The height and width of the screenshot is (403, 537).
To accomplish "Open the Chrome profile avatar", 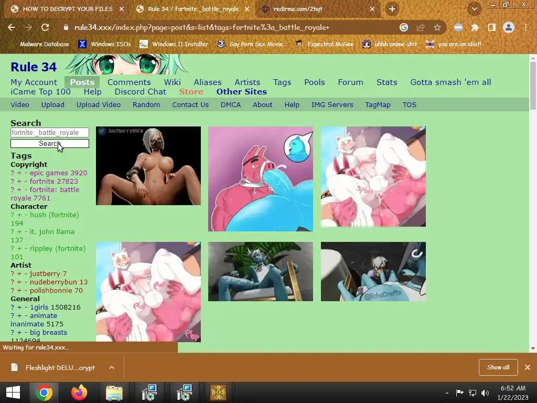I will [x=509, y=27].
